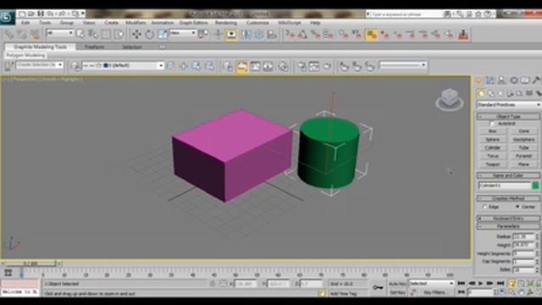Click the Set Key button
Image resolution: width=542 pixels, height=305 pixels.
pyautogui.click(x=397, y=292)
